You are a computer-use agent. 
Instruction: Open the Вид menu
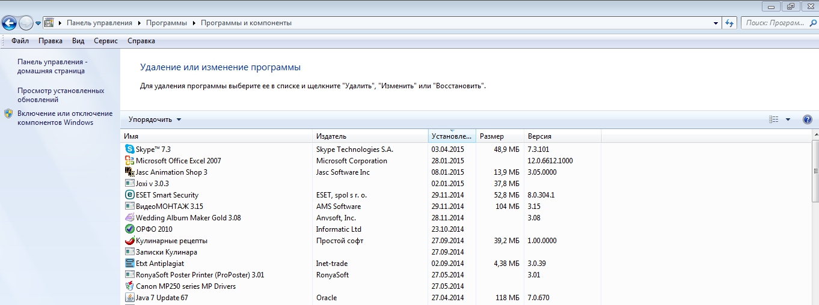coord(78,41)
